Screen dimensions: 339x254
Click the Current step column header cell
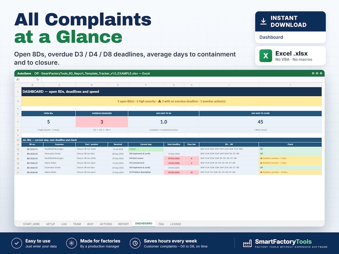tap(146, 144)
